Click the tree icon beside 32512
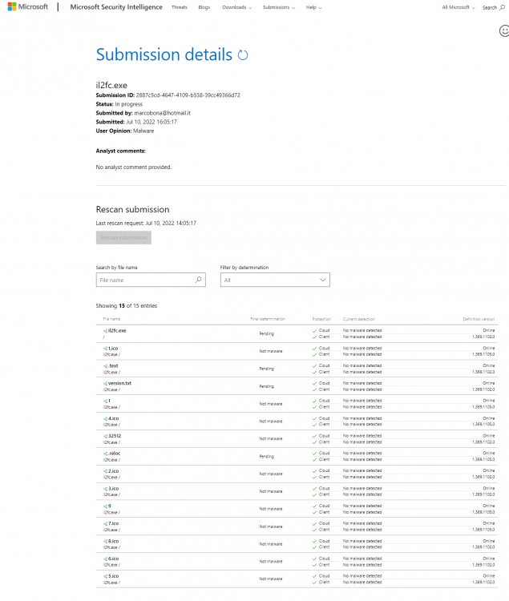This screenshot has height=601, width=509. (105, 436)
